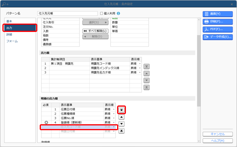Move detail sort item up one
Image resolution: width=237 pixels, height=147 pixels.
point(122,117)
